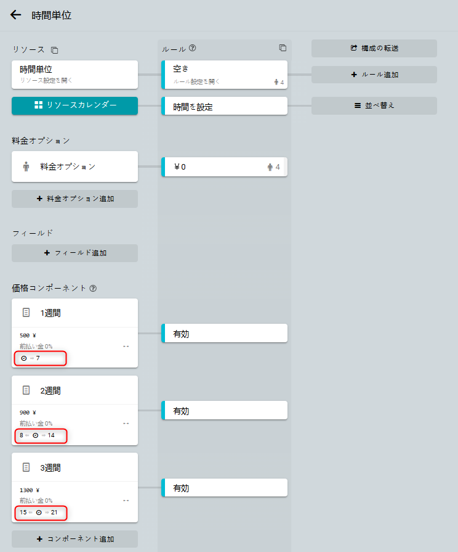Click the back arrow icon
The width and height of the screenshot is (458, 552).
16,15
